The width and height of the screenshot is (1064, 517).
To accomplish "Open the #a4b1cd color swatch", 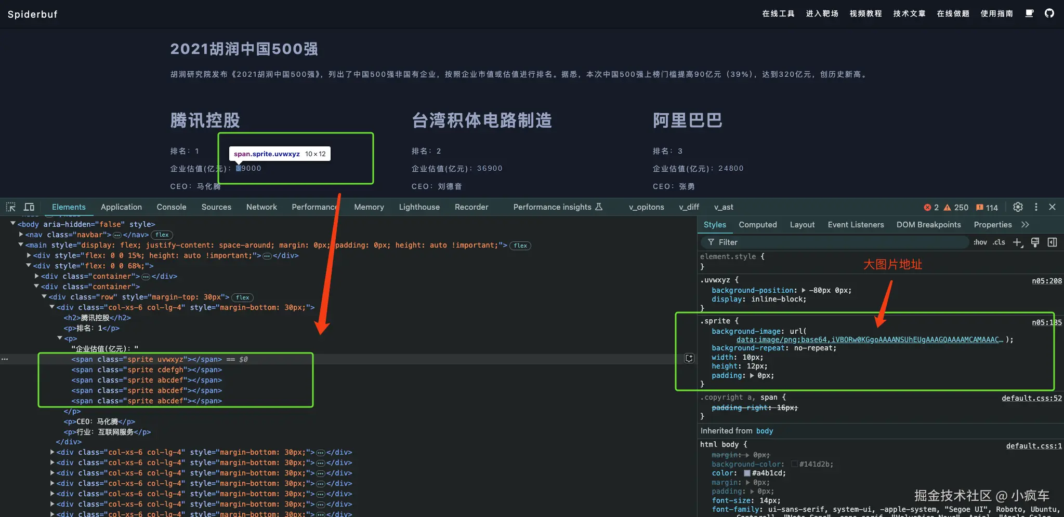I will click(x=747, y=473).
